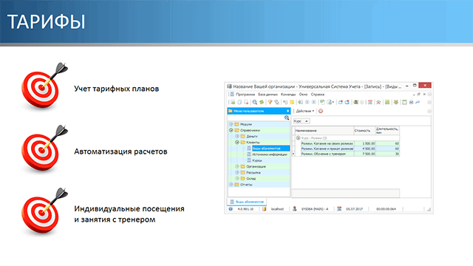Click the search field in the user menu panel
The image size is (473, 266).
tap(256, 117)
